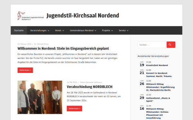Open the Verein menu

(x=60, y=30)
